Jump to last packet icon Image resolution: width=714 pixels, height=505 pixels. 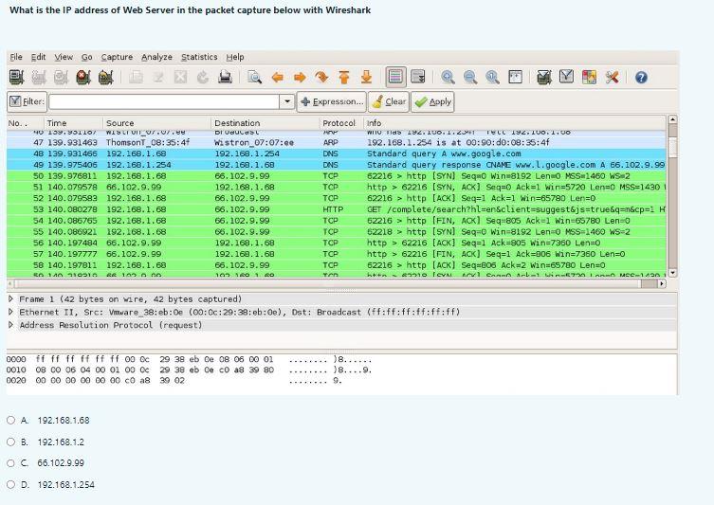(366, 77)
